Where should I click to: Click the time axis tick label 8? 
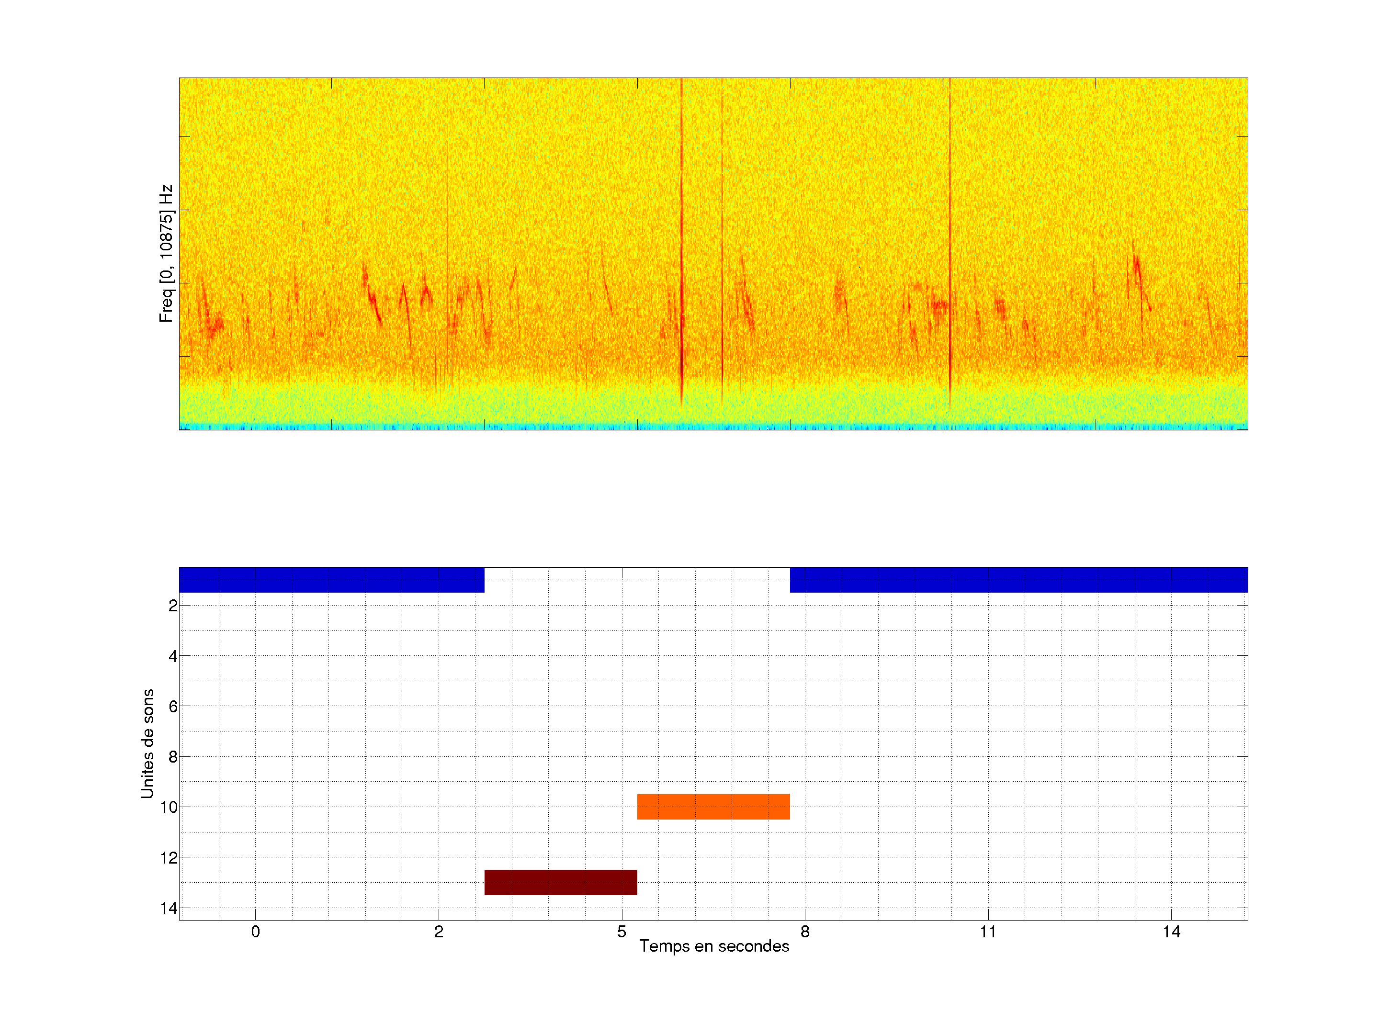[805, 932]
